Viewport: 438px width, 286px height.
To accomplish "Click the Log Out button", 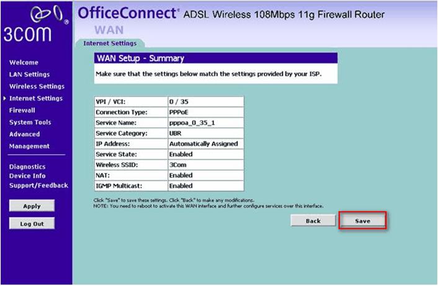I will click(32, 223).
